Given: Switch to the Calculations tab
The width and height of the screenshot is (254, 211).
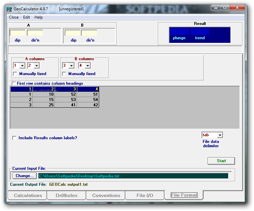Looking at the screenshot, I should click(x=28, y=195).
